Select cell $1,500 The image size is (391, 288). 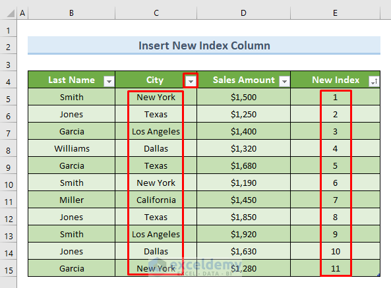pyautogui.click(x=243, y=97)
